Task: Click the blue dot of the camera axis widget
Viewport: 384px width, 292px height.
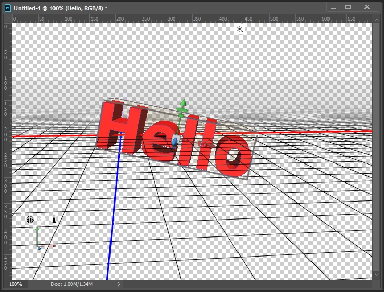Action: pyautogui.click(x=39, y=249)
